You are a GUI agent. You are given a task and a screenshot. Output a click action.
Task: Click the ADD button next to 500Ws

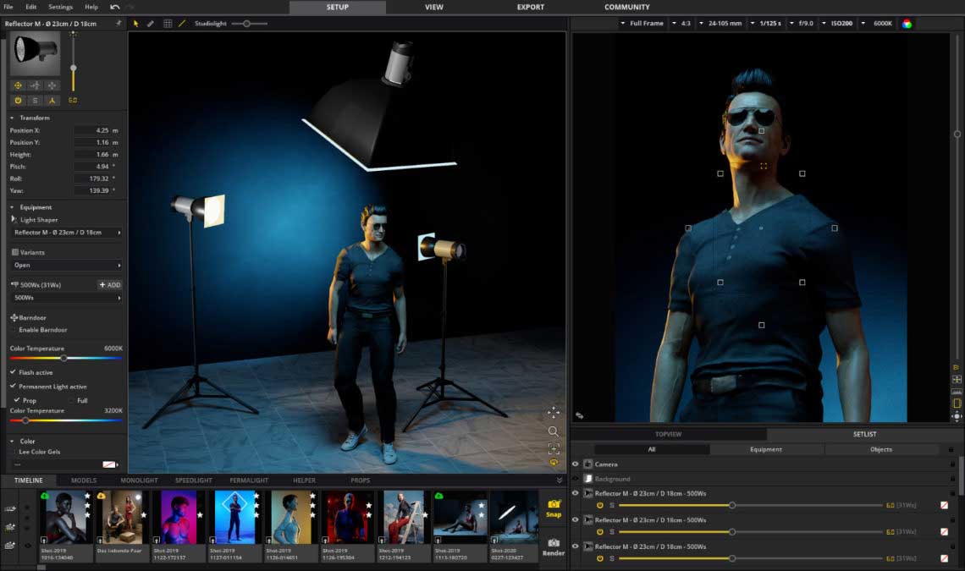(x=109, y=285)
